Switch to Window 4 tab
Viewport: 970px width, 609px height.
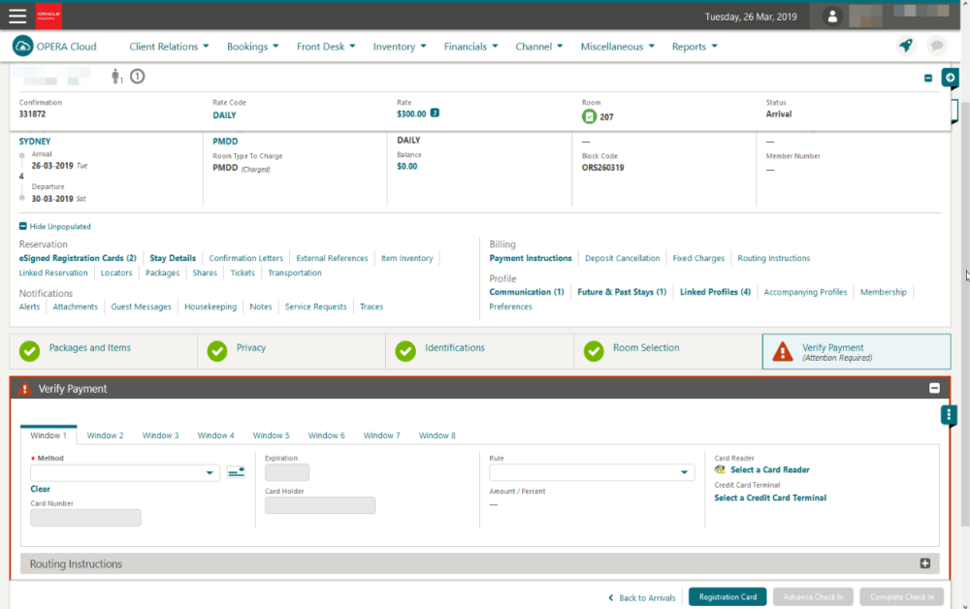[216, 435]
